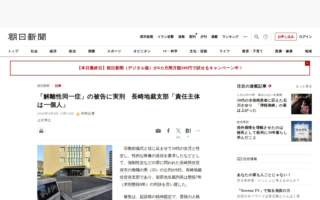The width and height of the screenshot is (320, 200).
Task: Go to the 政治 section
Action: coord(72,51)
